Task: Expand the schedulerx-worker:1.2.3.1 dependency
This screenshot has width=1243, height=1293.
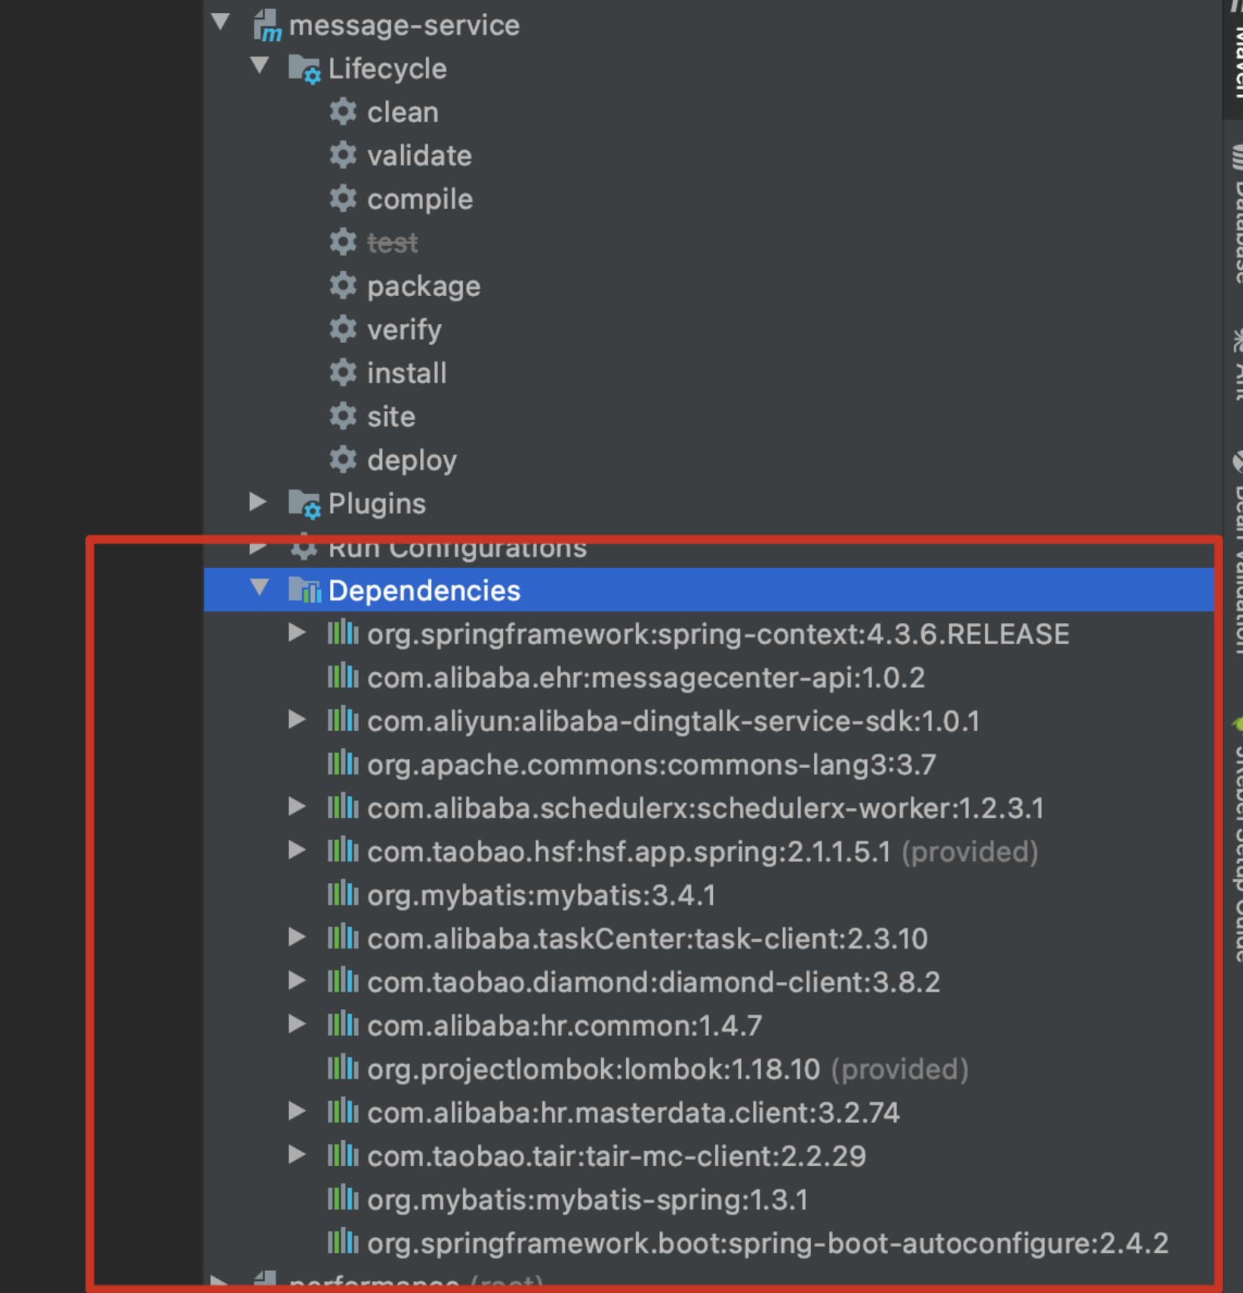Action: click(x=298, y=806)
